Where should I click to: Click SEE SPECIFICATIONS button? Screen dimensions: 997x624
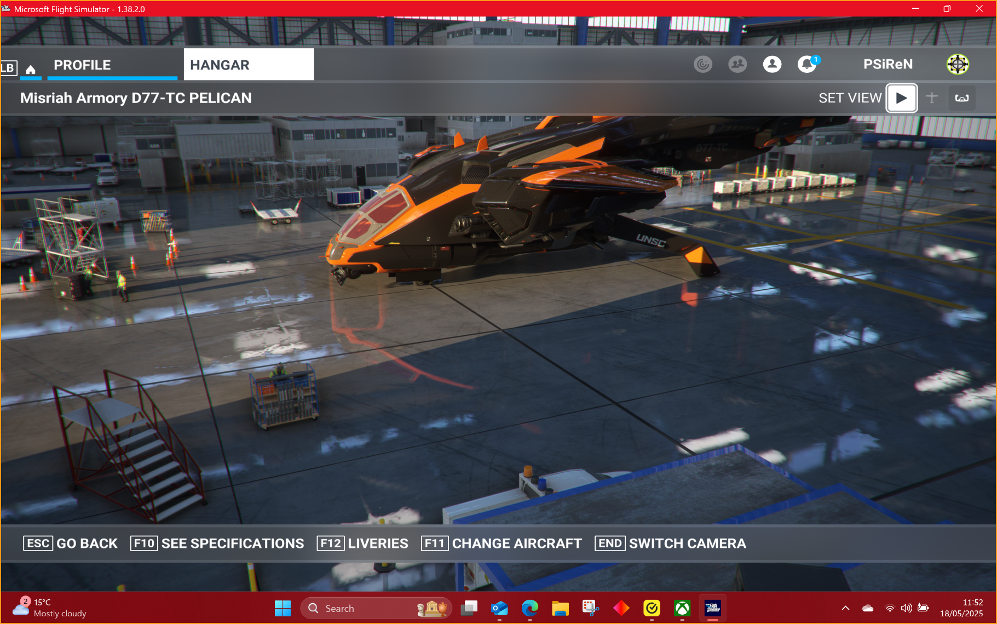233,543
